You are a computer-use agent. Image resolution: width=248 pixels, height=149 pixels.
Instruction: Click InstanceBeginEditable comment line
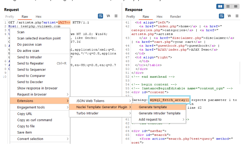click(x=182, y=88)
